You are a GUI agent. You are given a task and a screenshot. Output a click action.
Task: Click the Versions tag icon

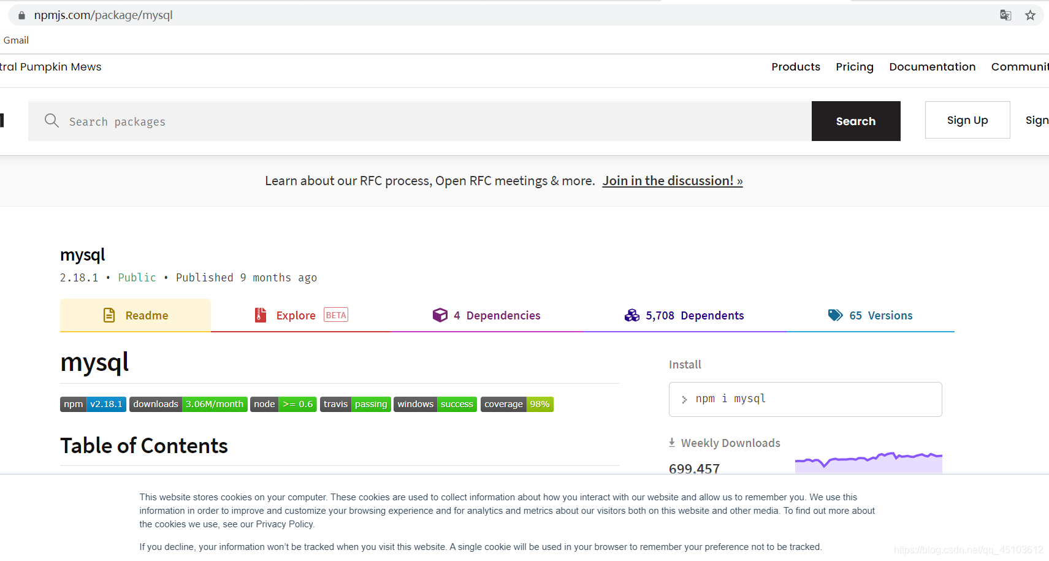coord(835,315)
